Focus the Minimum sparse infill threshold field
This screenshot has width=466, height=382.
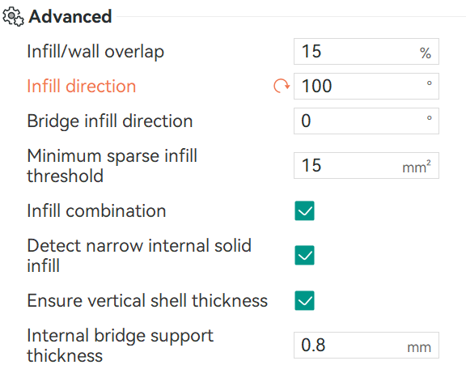(x=366, y=166)
